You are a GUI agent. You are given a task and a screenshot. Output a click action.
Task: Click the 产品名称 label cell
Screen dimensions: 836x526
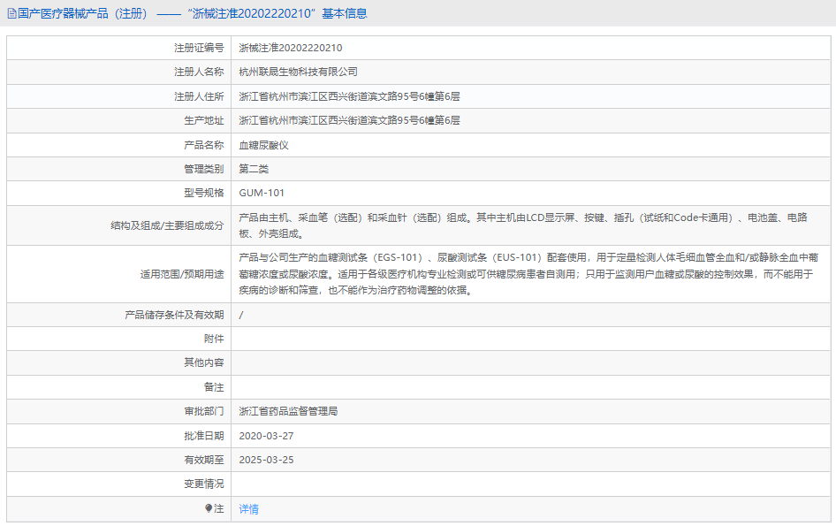(x=194, y=144)
